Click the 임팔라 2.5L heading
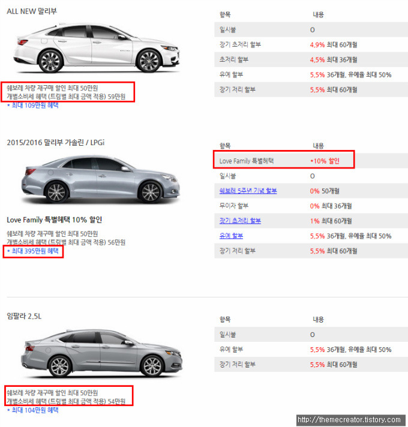Screen dimensions: 408x427 pos(24,316)
